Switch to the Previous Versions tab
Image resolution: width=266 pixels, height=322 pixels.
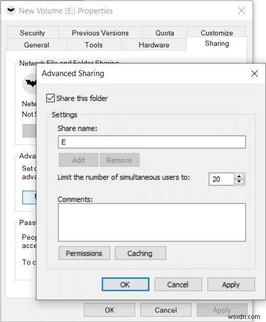[100, 33]
